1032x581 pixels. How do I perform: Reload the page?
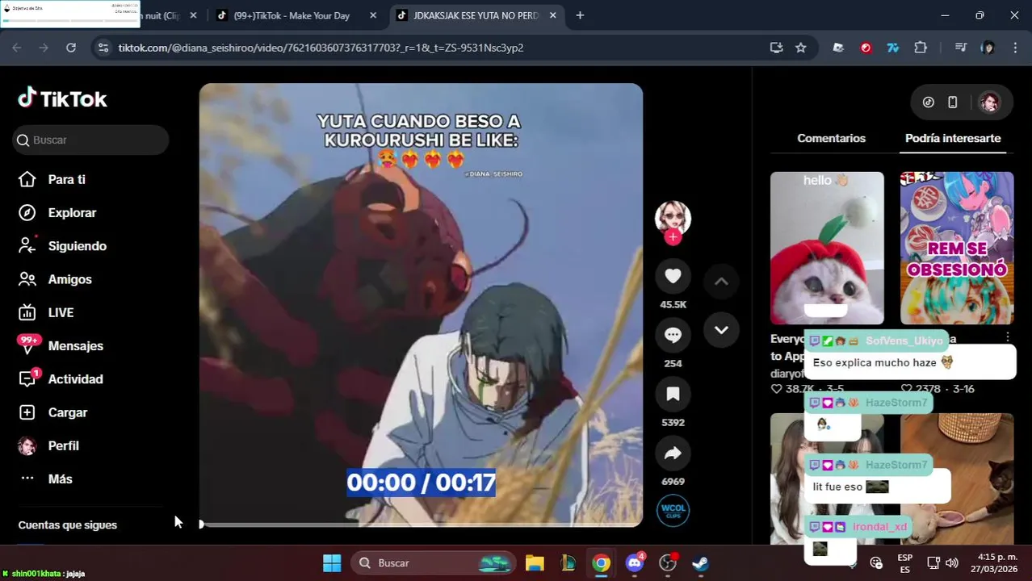71,48
